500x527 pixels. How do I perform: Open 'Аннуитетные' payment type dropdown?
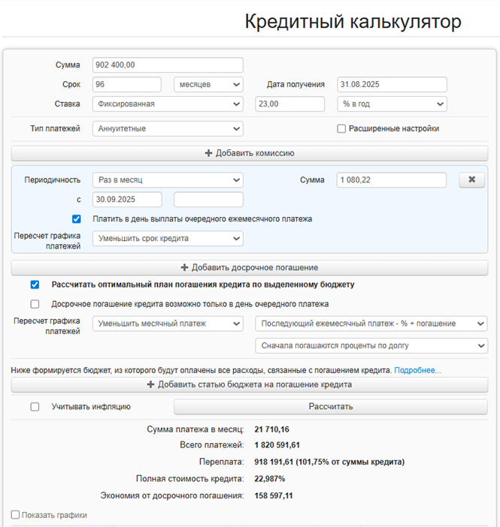[168, 128]
